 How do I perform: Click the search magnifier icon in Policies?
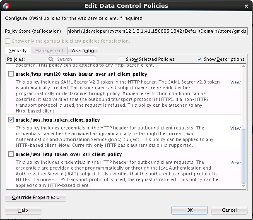point(51,59)
